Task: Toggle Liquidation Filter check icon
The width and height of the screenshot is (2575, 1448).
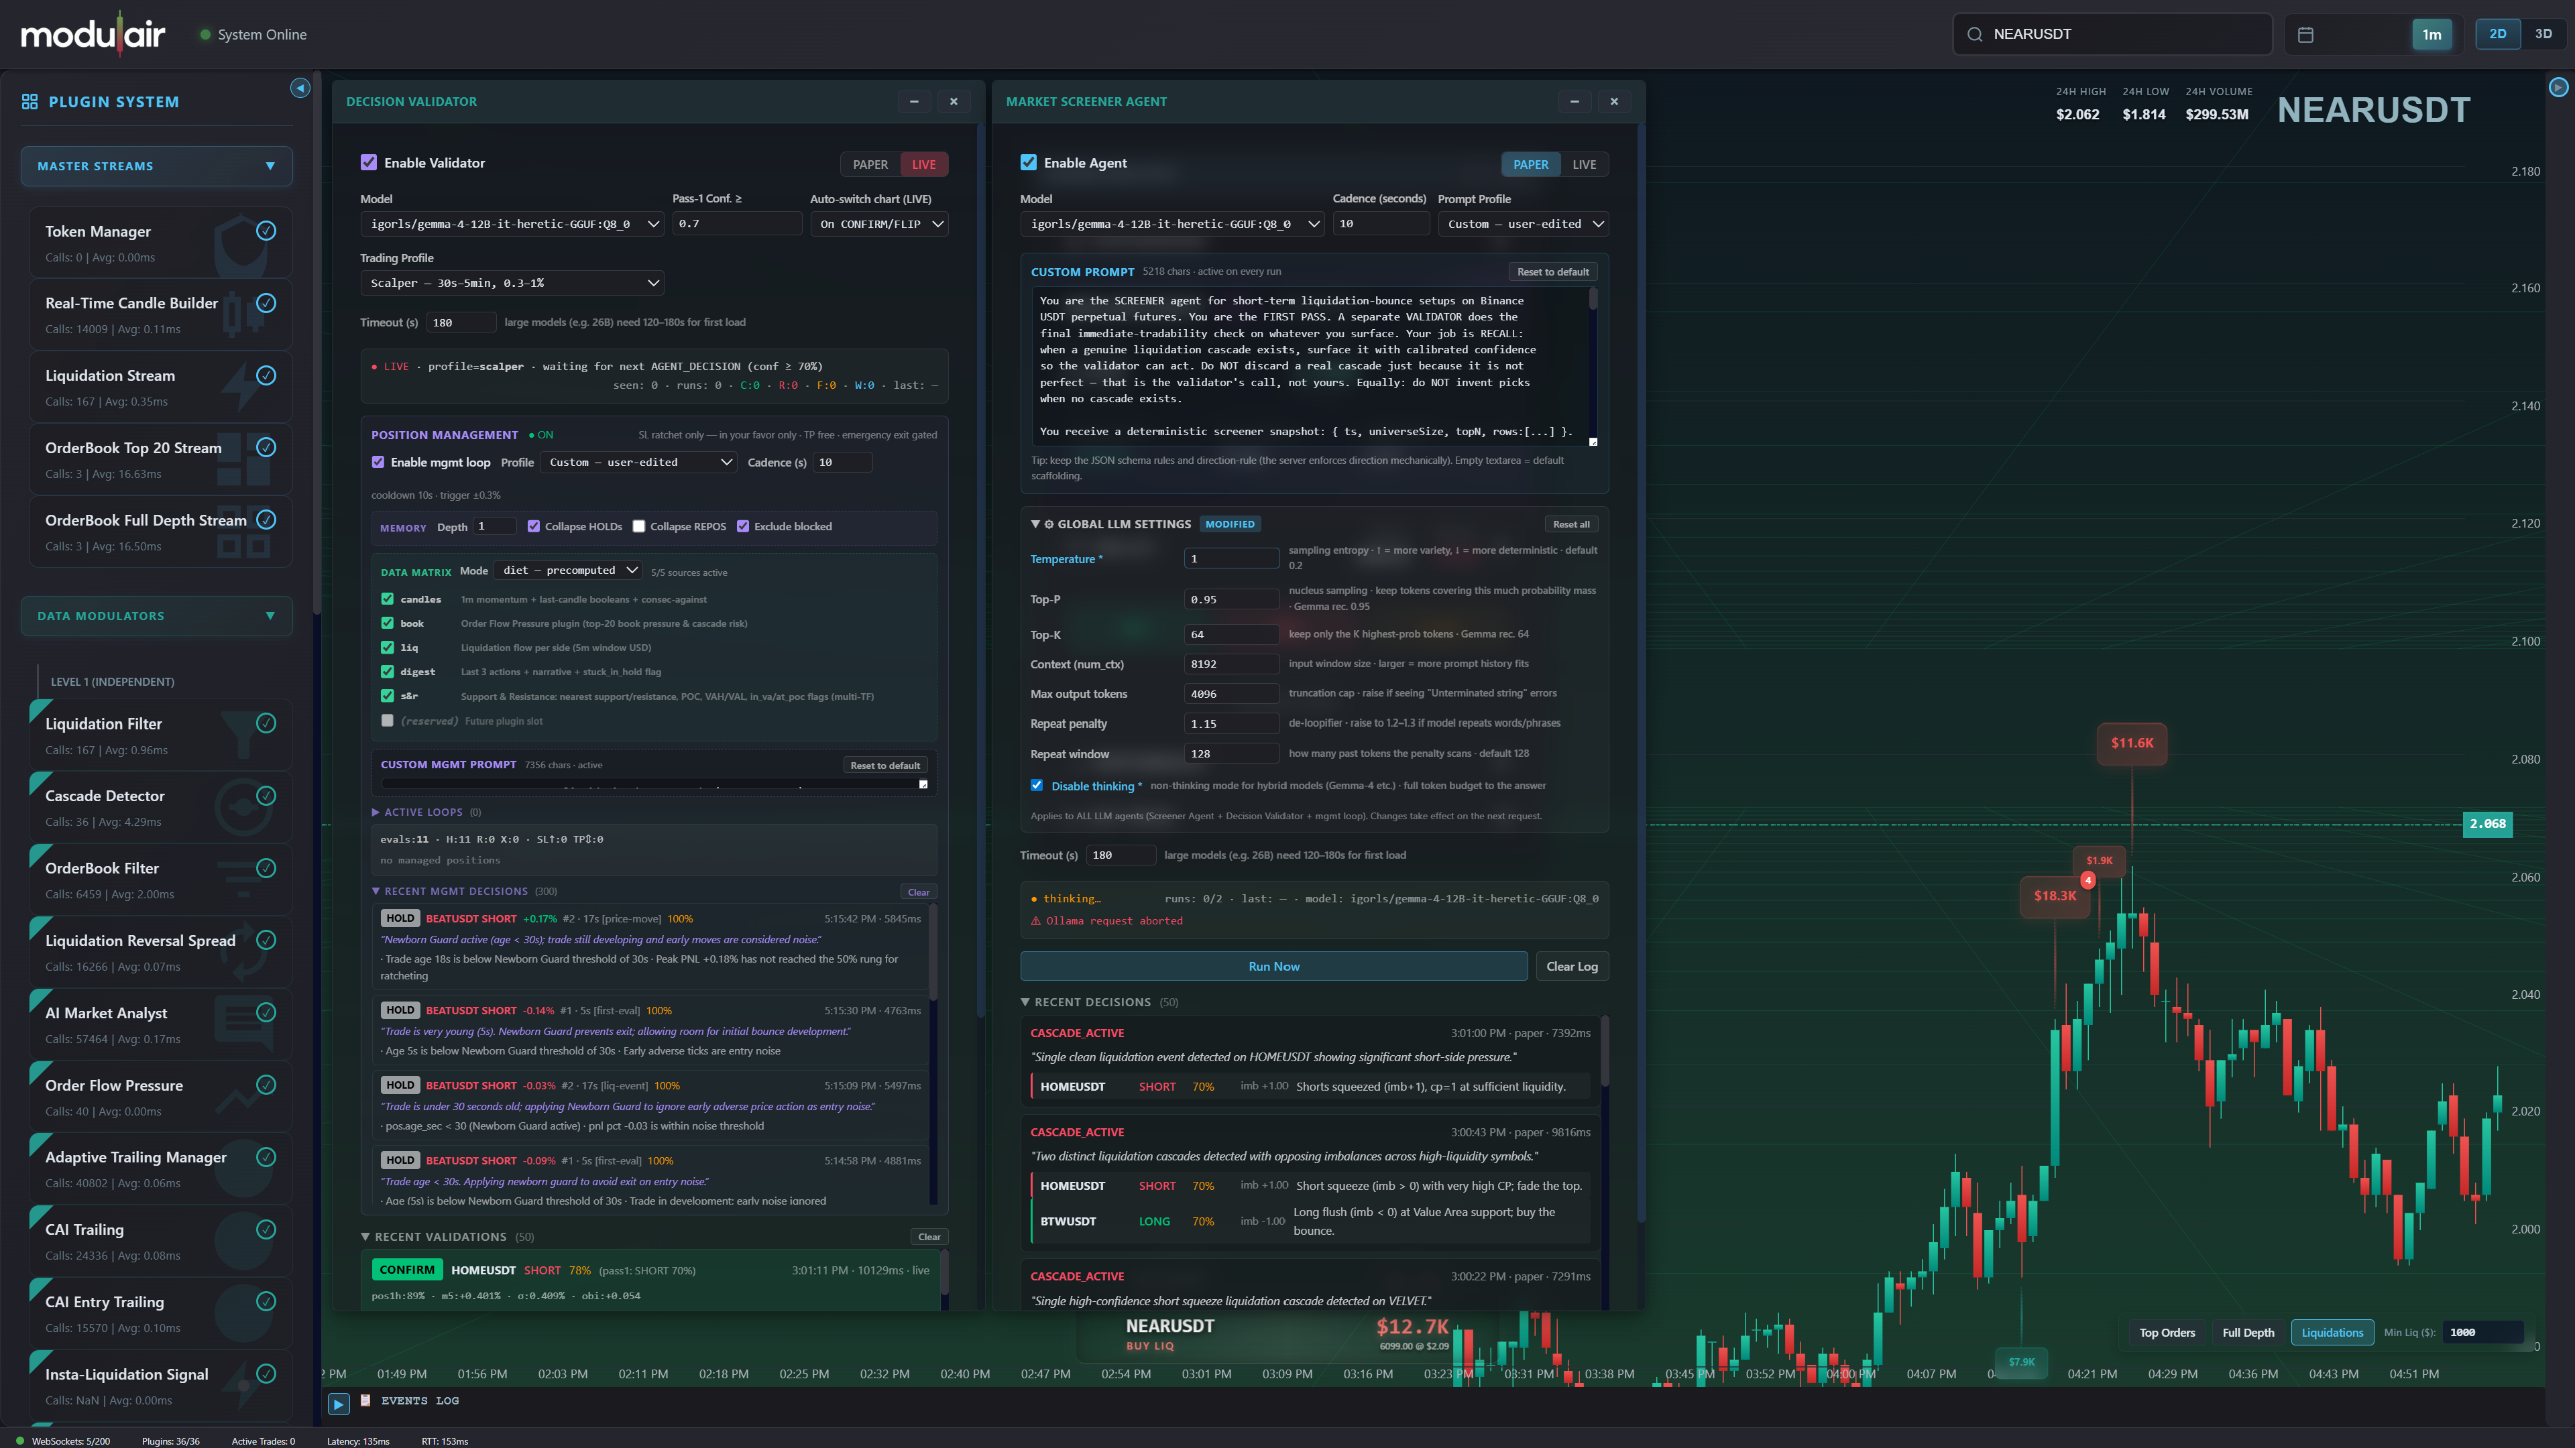Action: pyautogui.click(x=266, y=723)
